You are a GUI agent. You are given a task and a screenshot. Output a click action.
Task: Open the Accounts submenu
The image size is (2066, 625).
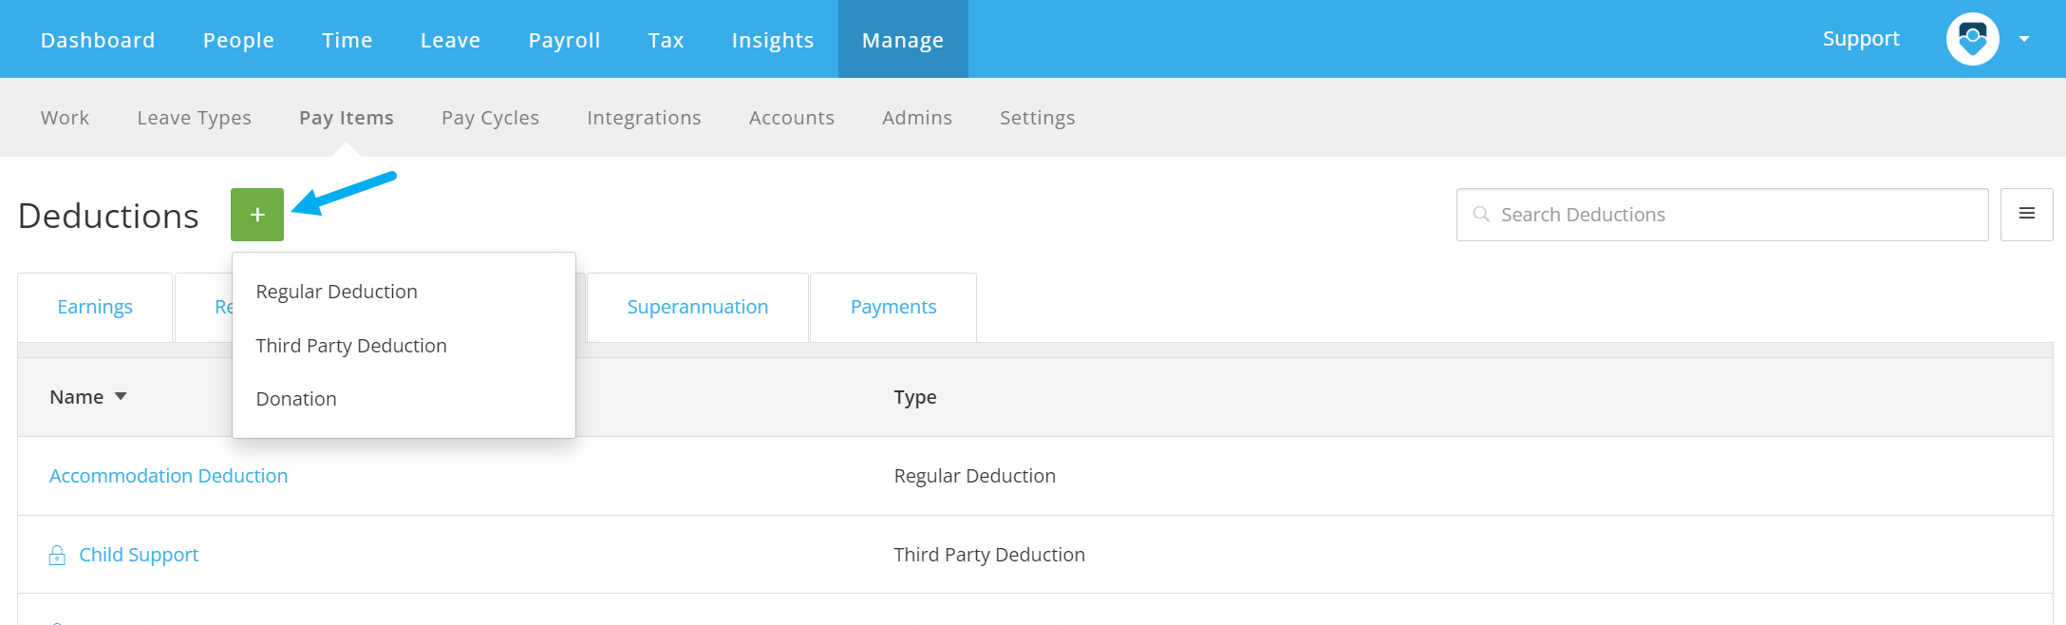coord(792,118)
